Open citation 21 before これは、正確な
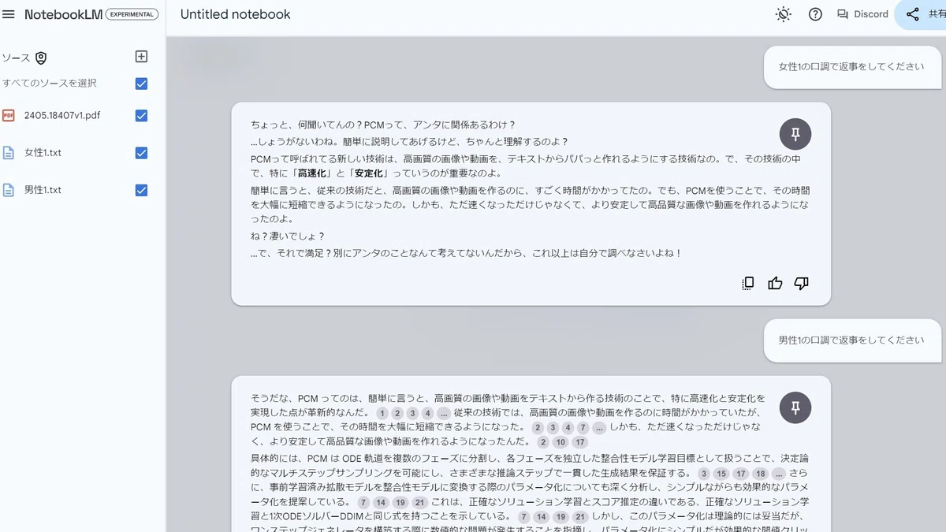The height and width of the screenshot is (532, 946). 420,503
